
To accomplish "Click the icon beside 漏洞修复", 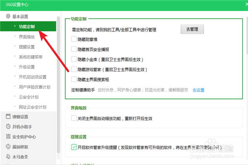I will pyautogui.click(x=8, y=146).
